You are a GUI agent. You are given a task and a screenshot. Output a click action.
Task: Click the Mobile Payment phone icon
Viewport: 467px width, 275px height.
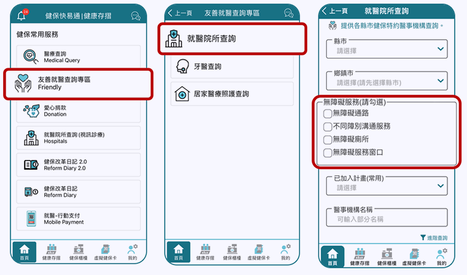(x=31, y=218)
